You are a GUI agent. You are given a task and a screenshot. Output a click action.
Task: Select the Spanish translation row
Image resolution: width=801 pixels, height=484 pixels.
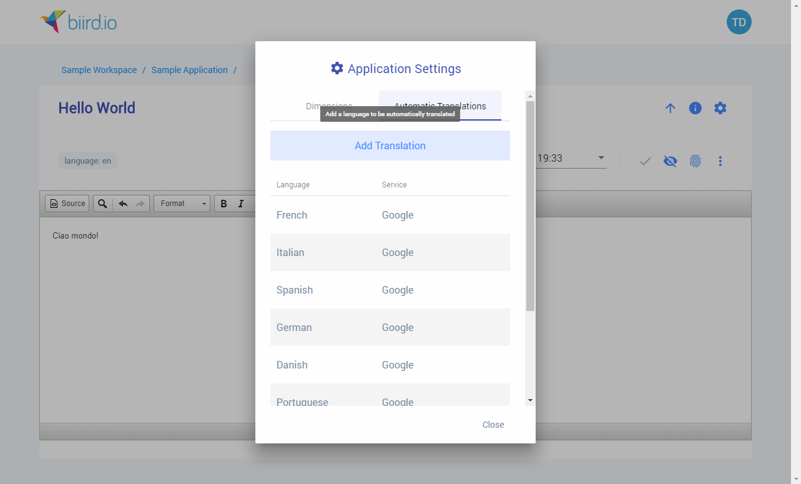click(x=390, y=290)
